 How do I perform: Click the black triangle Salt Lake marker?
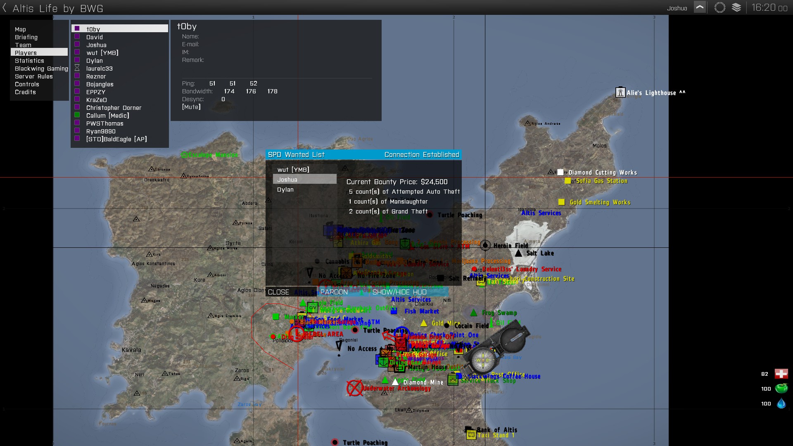coord(518,253)
